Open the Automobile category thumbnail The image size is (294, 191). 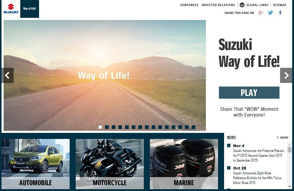pos(35,164)
